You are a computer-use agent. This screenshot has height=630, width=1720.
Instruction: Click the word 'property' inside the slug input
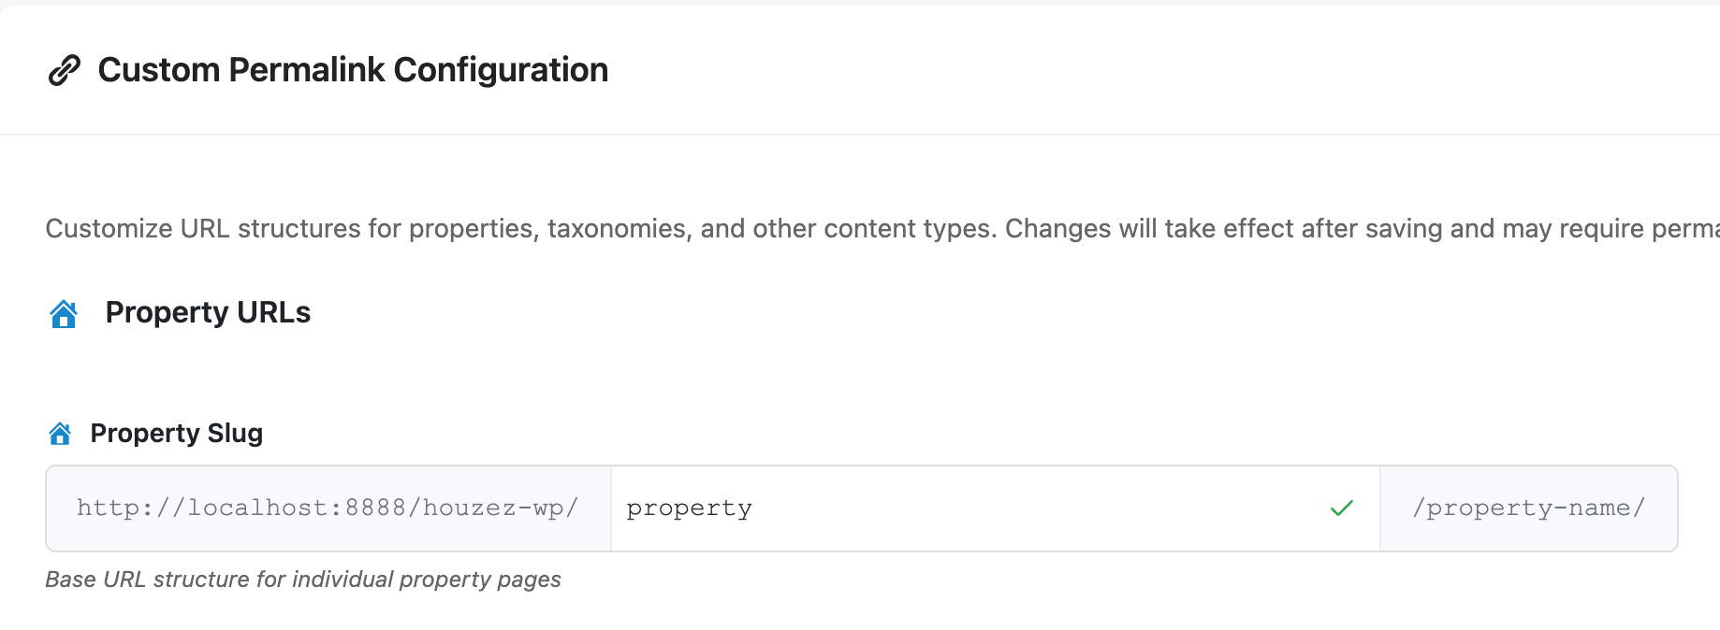point(690,508)
